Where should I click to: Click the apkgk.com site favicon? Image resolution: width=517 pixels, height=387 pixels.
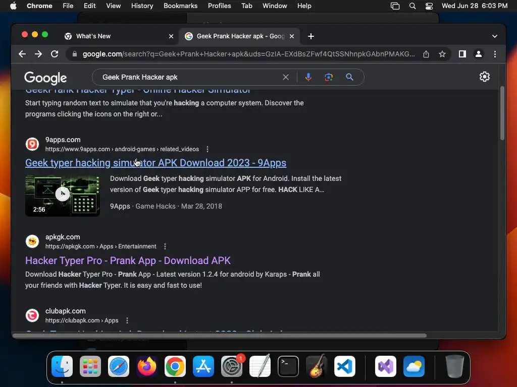[x=32, y=241]
